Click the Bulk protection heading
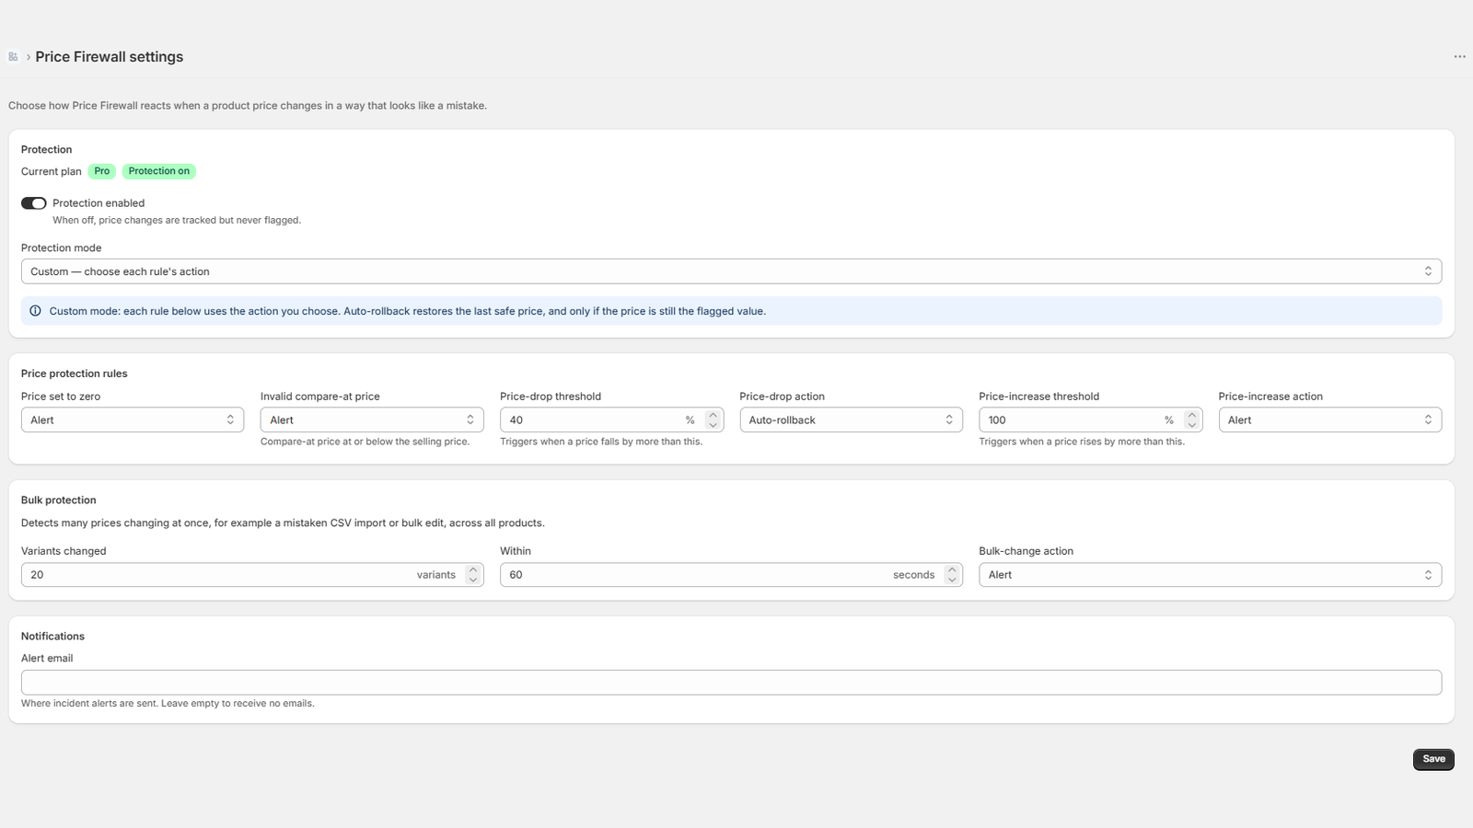Image resolution: width=1473 pixels, height=828 pixels. 59,500
